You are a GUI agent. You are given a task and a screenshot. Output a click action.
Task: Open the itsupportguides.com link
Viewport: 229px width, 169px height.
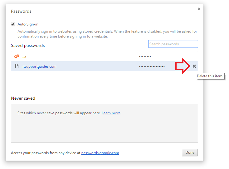(x=39, y=66)
